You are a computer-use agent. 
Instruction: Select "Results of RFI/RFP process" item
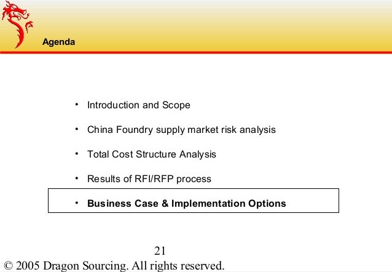click(149, 179)
